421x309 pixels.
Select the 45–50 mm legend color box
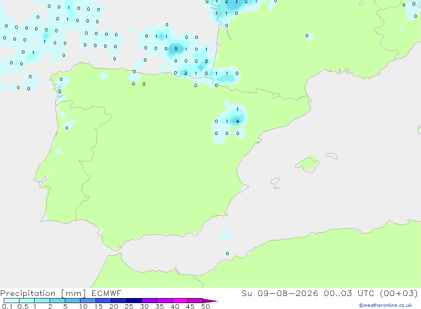pyautogui.click(x=195, y=301)
